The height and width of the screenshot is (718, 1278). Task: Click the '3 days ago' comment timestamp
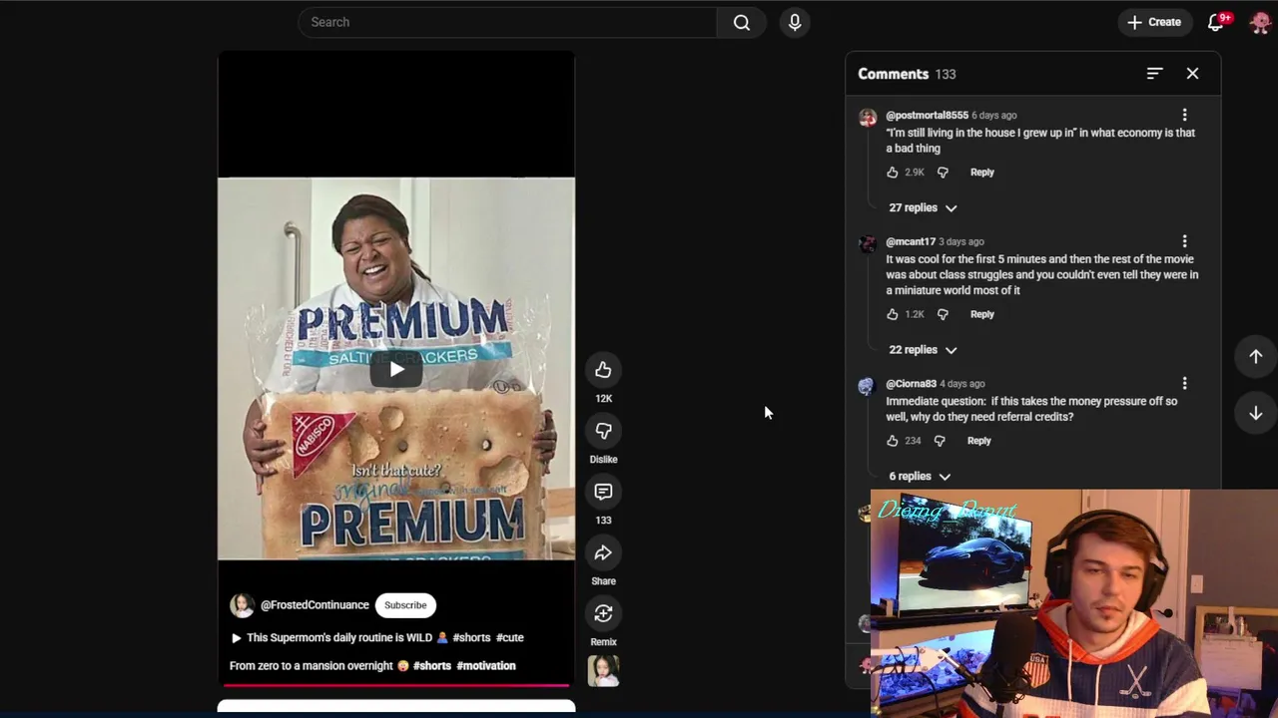pyautogui.click(x=961, y=241)
